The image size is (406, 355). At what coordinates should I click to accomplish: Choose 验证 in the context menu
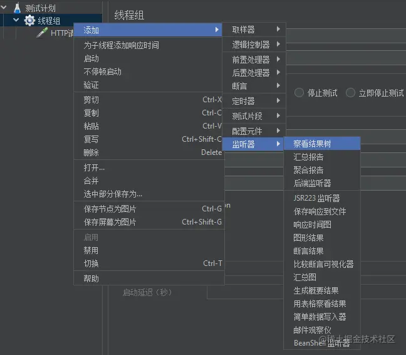click(x=148, y=85)
